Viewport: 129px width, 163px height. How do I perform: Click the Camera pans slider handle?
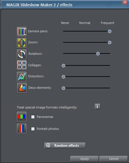110,31
